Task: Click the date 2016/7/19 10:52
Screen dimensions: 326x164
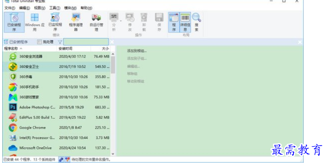Action: (x=72, y=67)
